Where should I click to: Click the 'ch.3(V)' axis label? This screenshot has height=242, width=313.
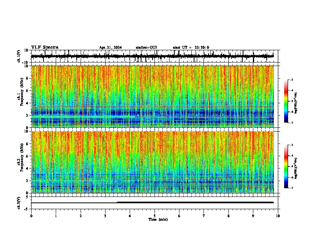point(19,203)
